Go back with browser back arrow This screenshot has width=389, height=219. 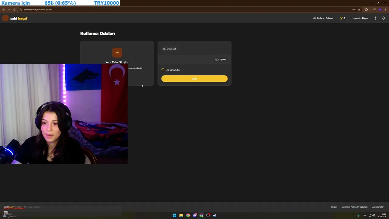coord(3,9)
